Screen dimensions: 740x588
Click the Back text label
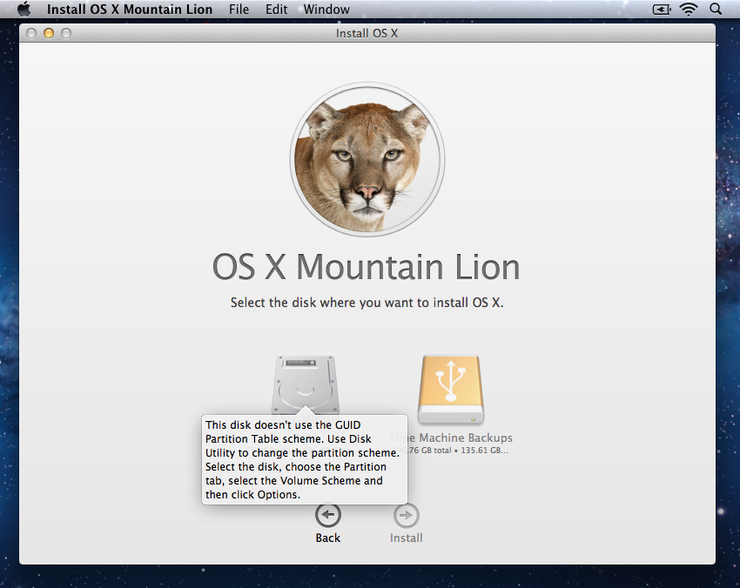pyautogui.click(x=328, y=538)
